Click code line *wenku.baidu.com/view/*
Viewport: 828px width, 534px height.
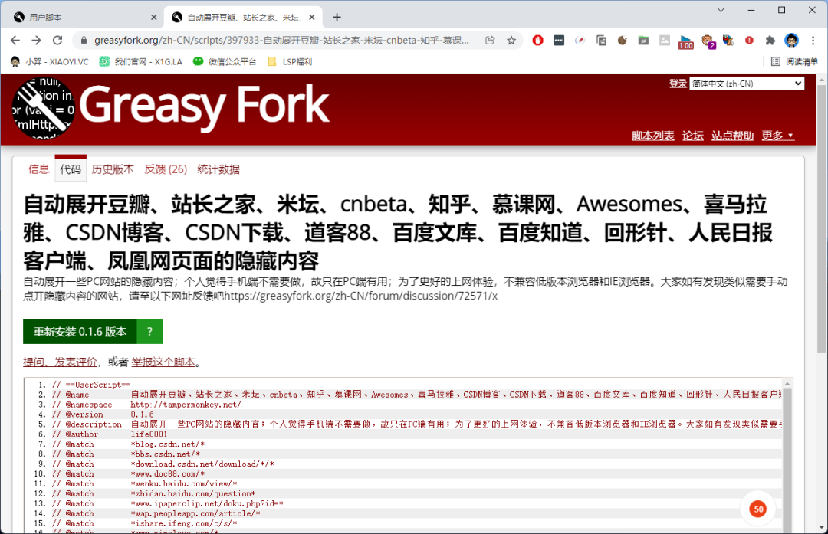(184, 484)
